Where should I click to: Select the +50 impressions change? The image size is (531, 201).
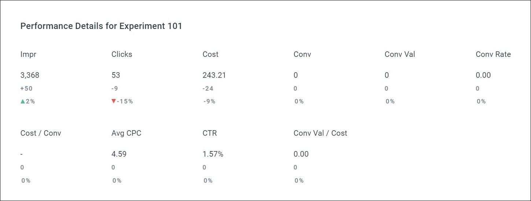pos(26,88)
